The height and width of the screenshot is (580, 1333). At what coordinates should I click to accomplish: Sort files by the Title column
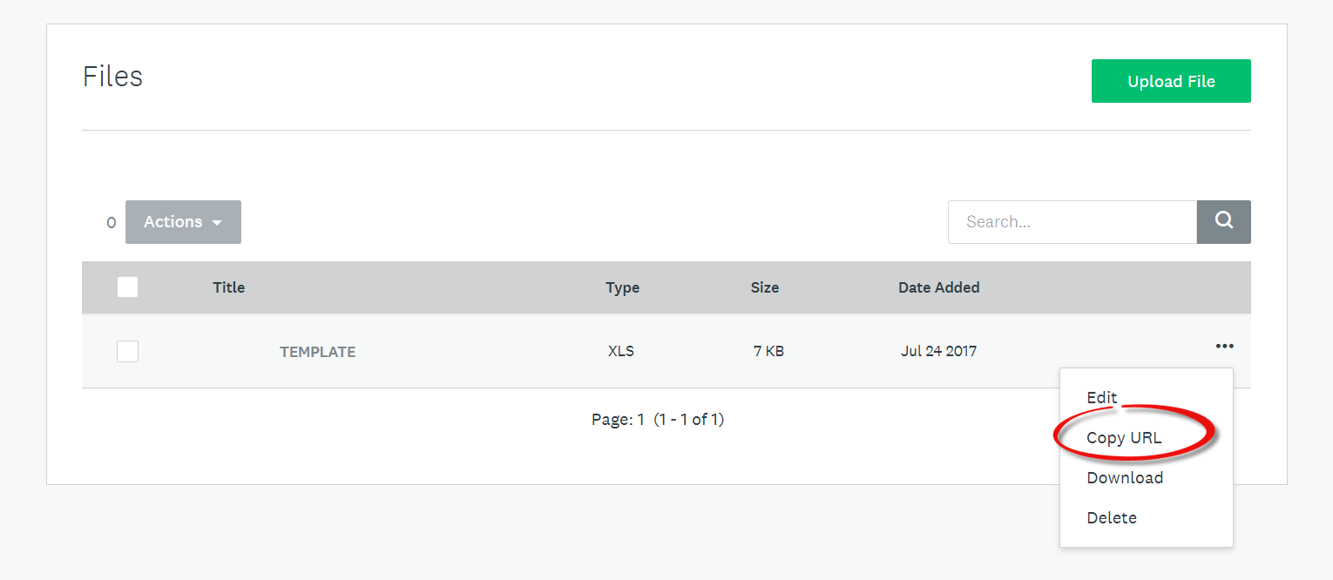coord(228,287)
